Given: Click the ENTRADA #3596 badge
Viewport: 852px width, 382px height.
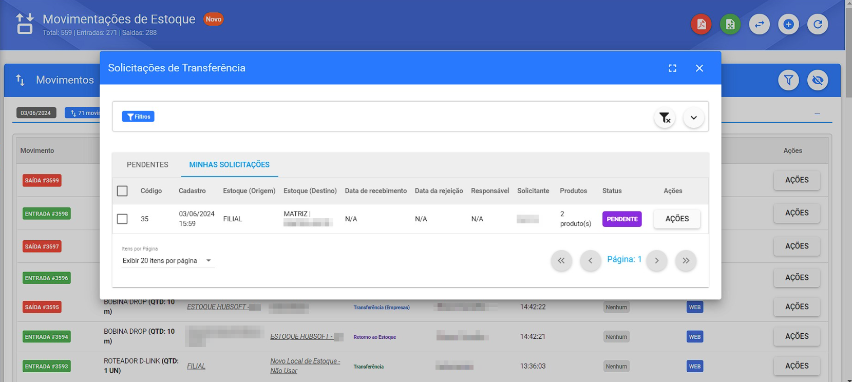Looking at the screenshot, I should pos(46,278).
